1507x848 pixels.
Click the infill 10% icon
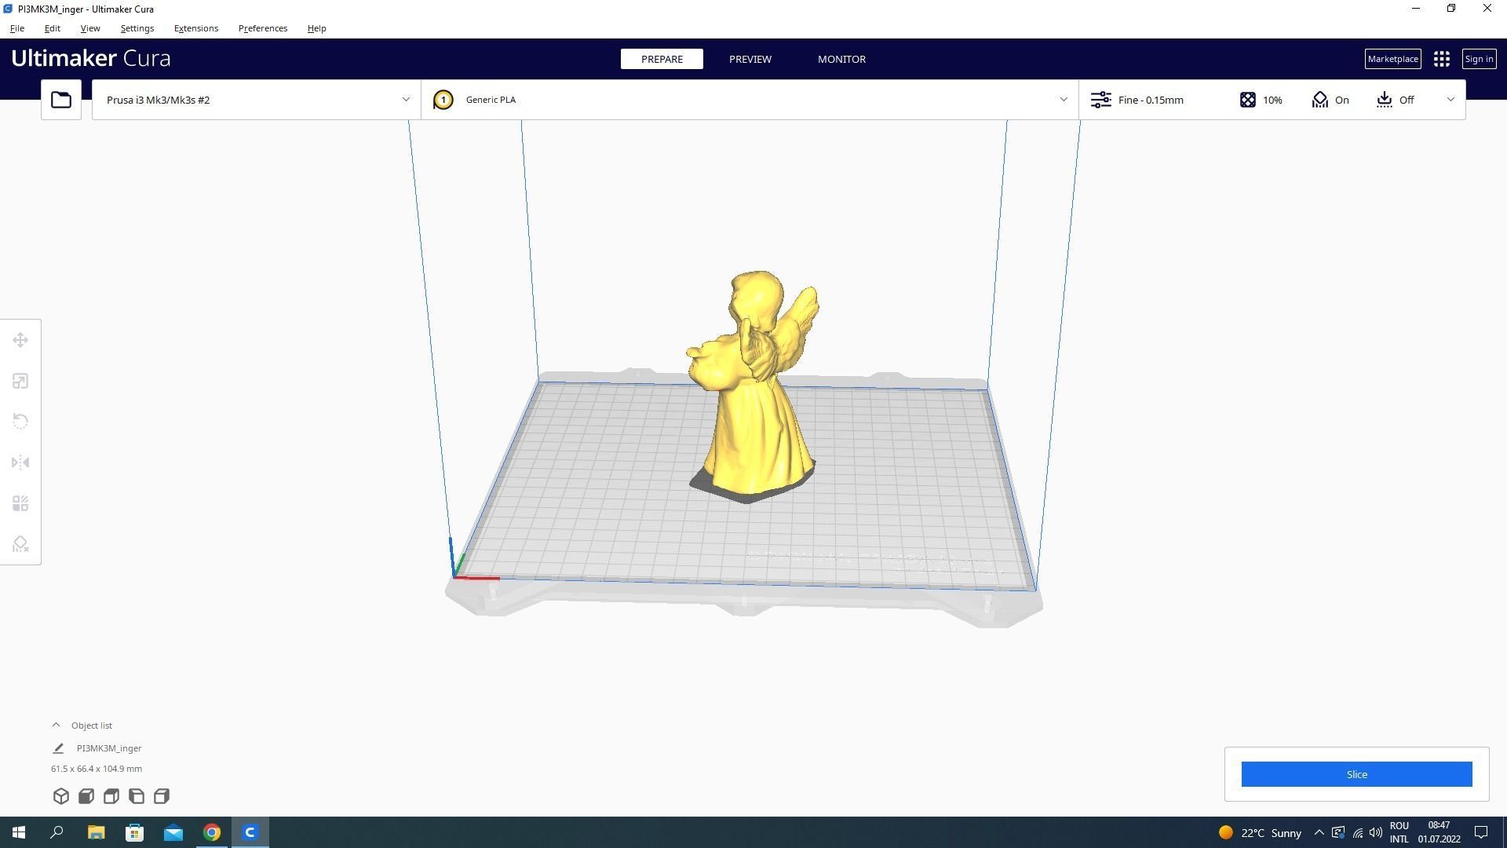pyautogui.click(x=1247, y=100)
